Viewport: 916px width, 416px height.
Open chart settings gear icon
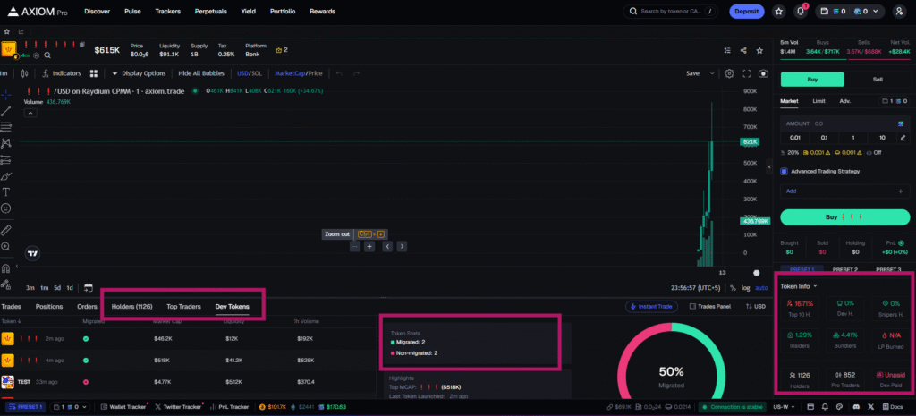[x=729, y=73]
